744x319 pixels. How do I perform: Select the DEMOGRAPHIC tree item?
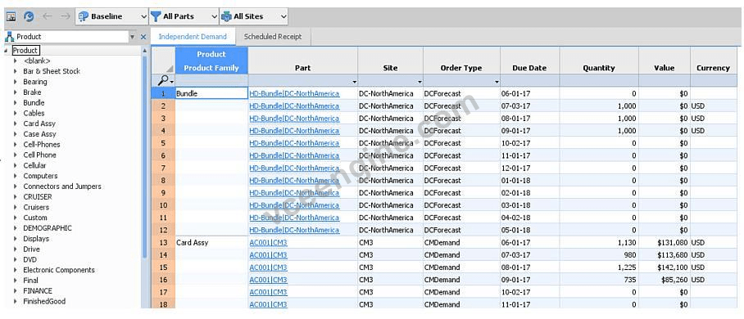pyautogui.click(x=48, y=228)
